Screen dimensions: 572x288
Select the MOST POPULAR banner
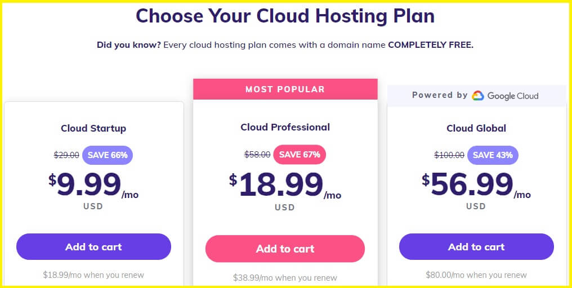pos(285,89)
